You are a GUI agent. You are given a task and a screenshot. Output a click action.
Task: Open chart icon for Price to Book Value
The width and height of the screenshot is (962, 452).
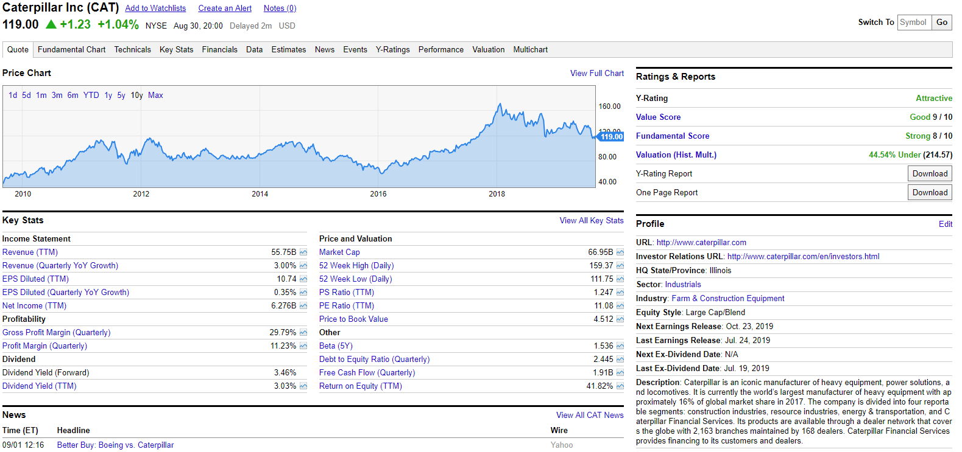click(620, 319)
